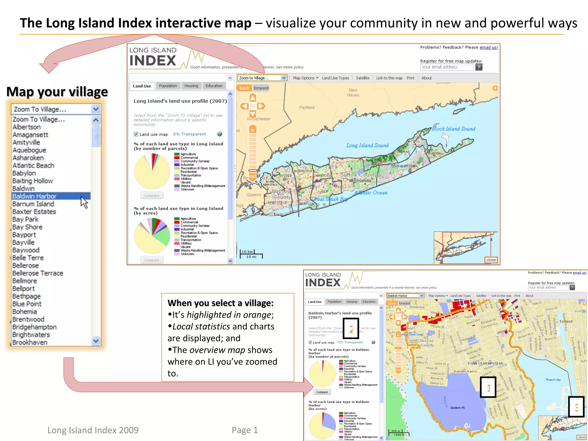The image size is (588, 441).
Task: Click the 'email us!' link in upper map
Action: click(489, 47)
